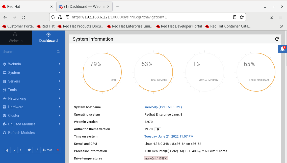Toggle night mode with the moon icon
Image resolution: width=287 pixels, height=163 pixels.
(14, 150)
